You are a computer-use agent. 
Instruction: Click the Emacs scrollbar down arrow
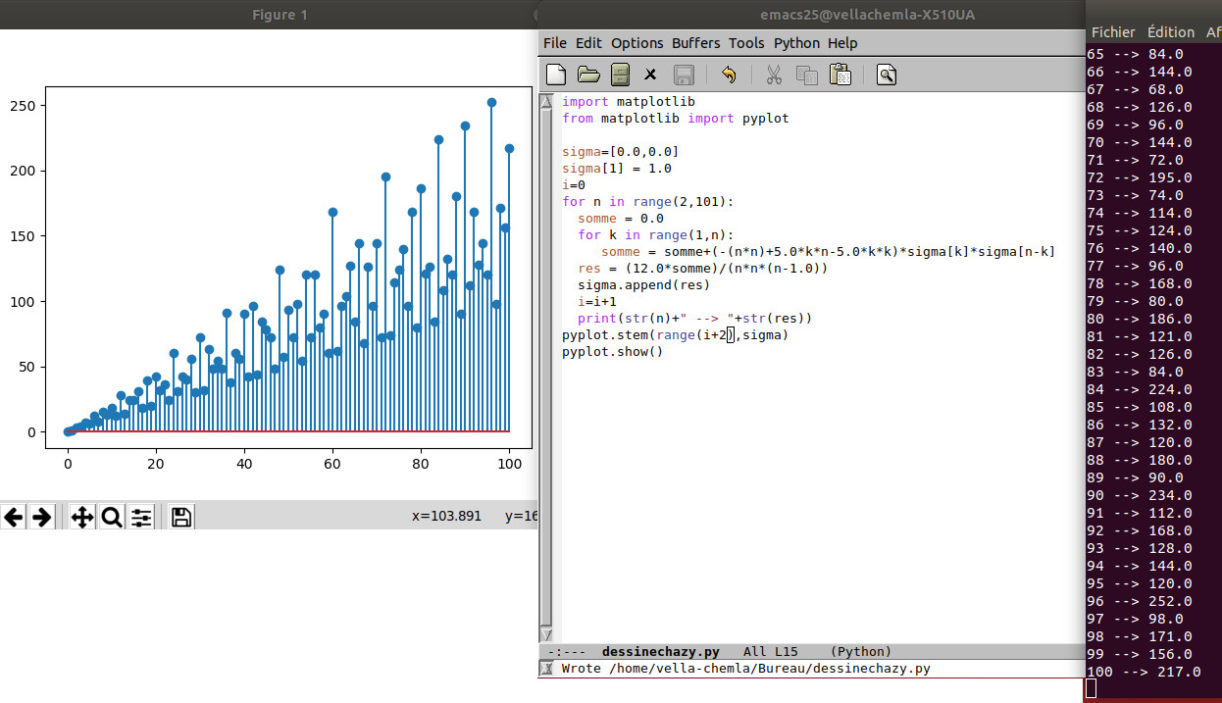click(547, 635)
